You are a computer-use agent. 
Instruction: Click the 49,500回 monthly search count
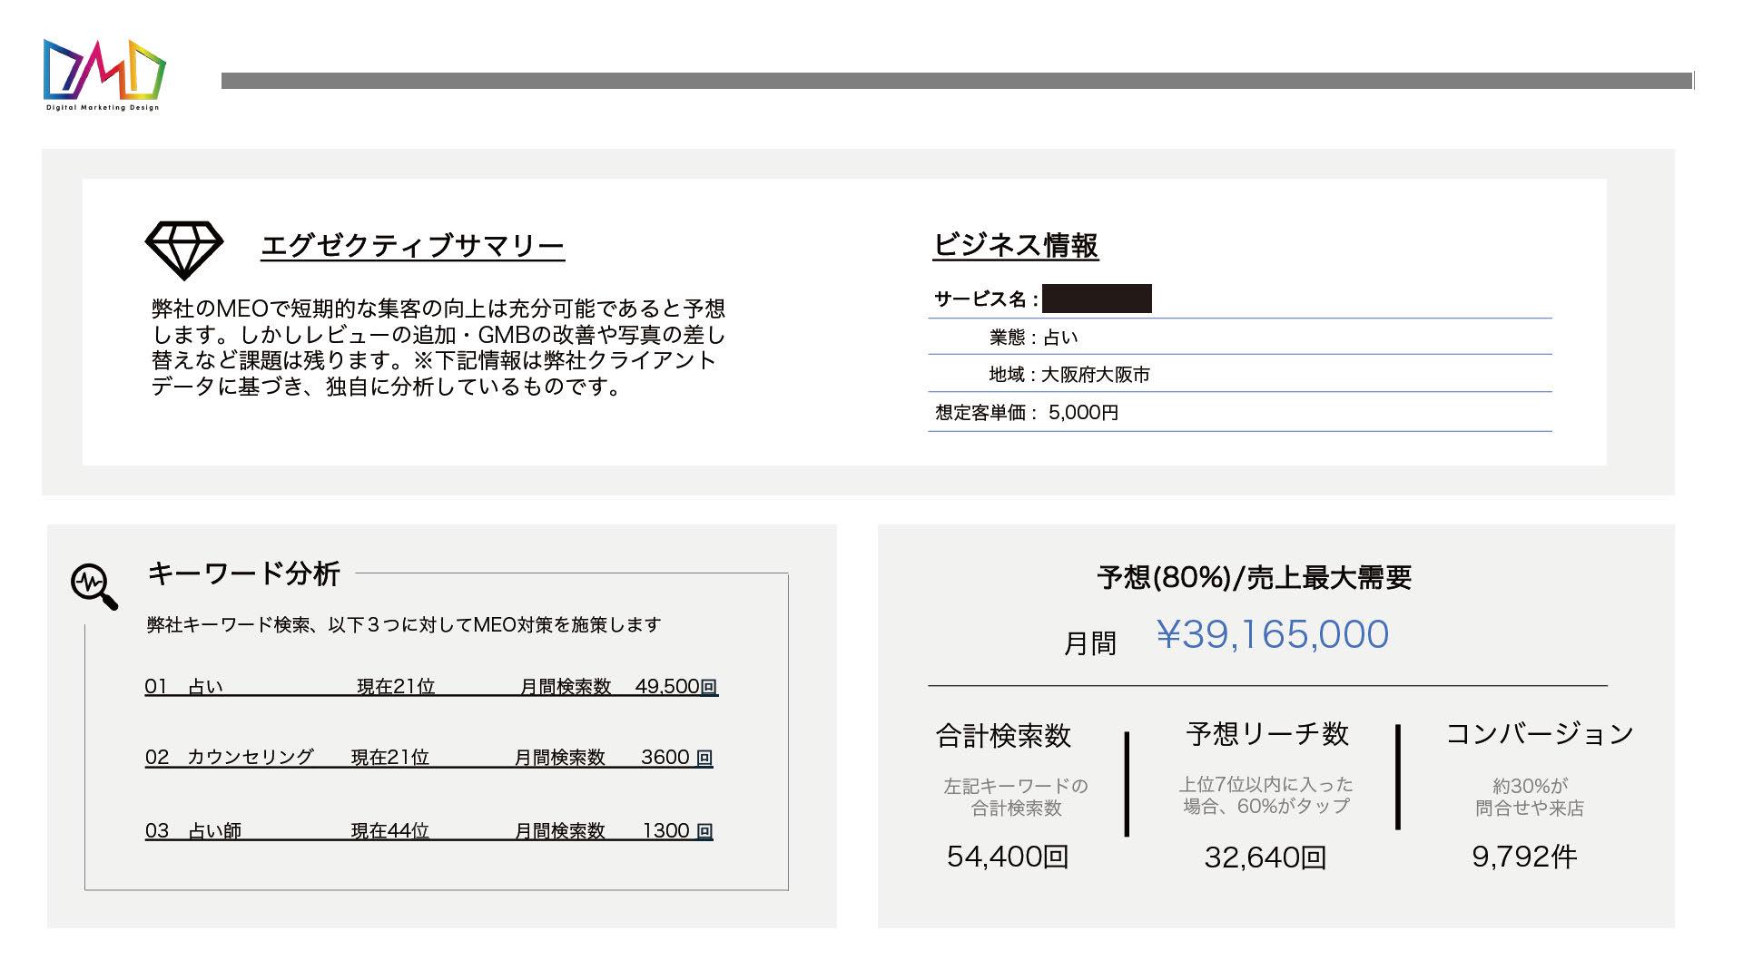click(675, 687)
